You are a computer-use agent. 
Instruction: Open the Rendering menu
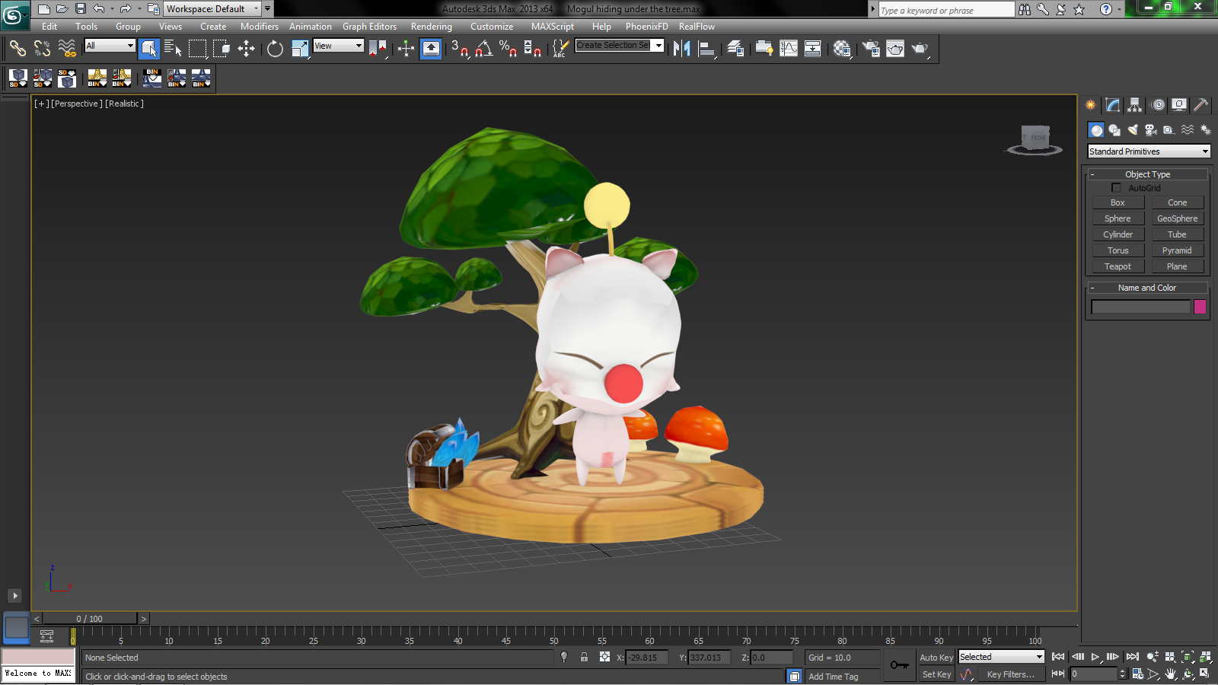[x=432, y=27]
